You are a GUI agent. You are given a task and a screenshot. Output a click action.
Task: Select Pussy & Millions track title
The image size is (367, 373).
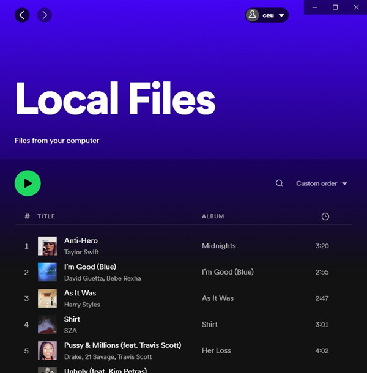tap(122, 345)
